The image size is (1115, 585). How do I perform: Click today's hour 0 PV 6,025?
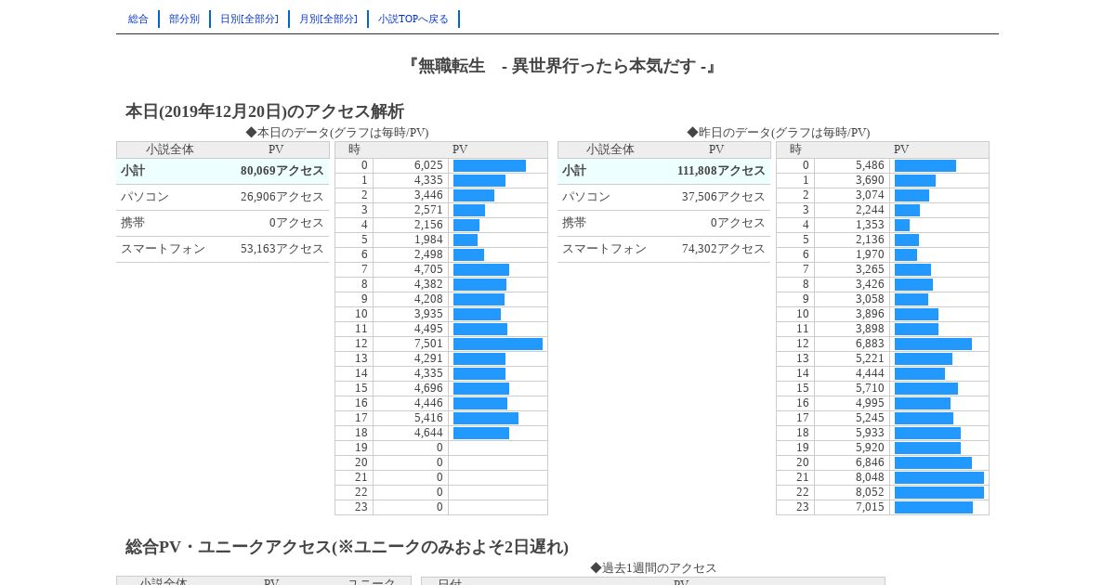[x=428, y=165]
